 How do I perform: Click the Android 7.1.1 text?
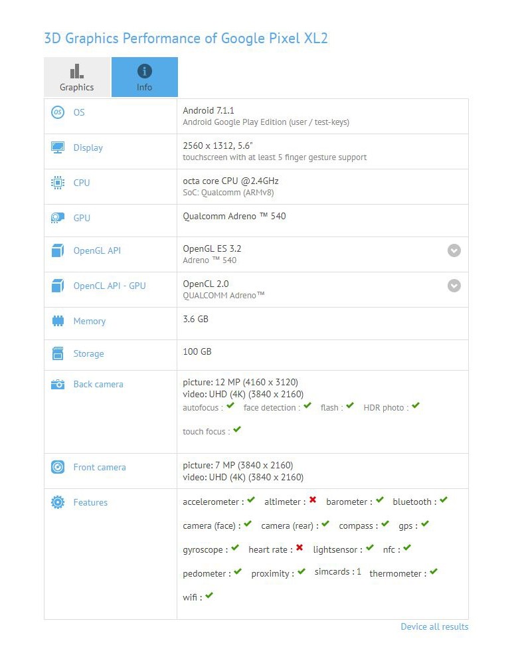pyautogui.click(x=209, y=110)
